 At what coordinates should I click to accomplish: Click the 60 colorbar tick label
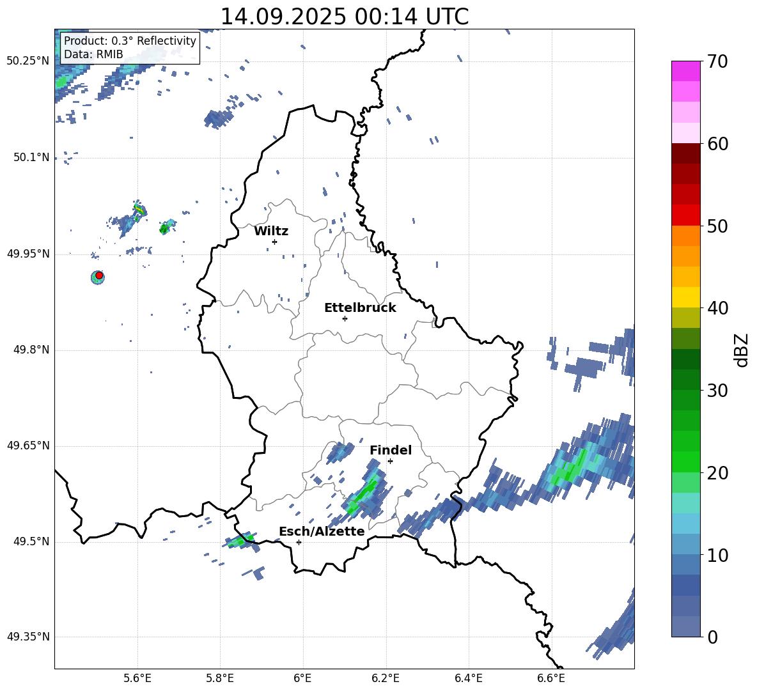pos(717,143)
